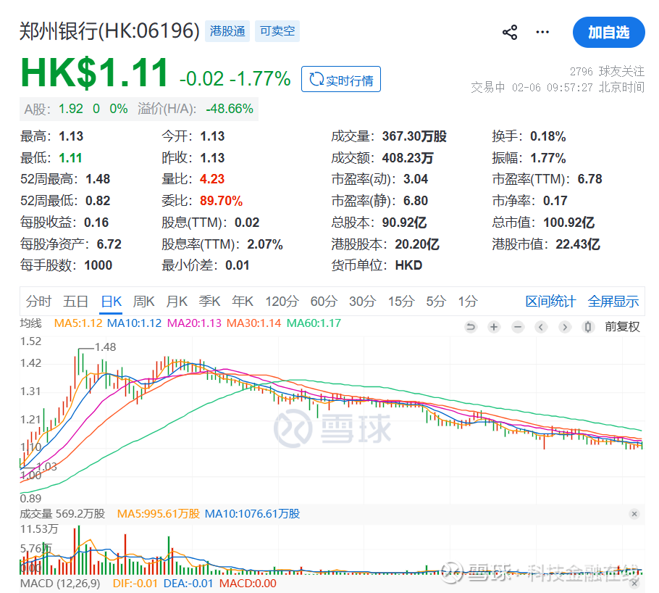This screenshot has height=593, width=659.
Task: Click the 1.03 low marker on chart
Action: [46, 466]
